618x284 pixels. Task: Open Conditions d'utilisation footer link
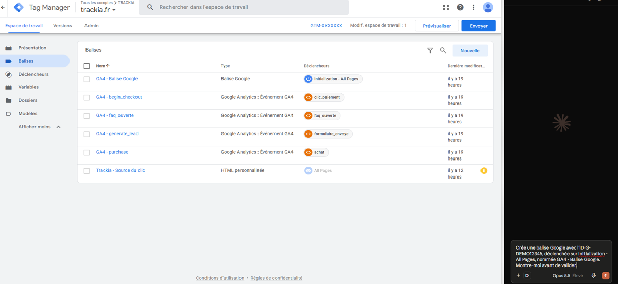coord(220,278)
